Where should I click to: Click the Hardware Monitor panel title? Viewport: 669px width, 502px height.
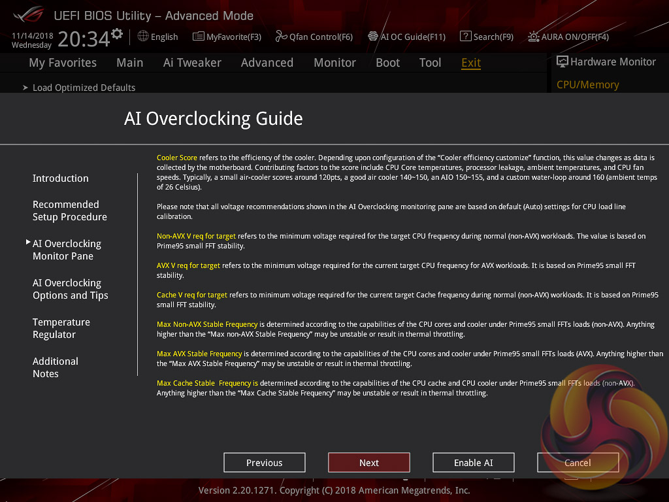(x=613, y=62)
